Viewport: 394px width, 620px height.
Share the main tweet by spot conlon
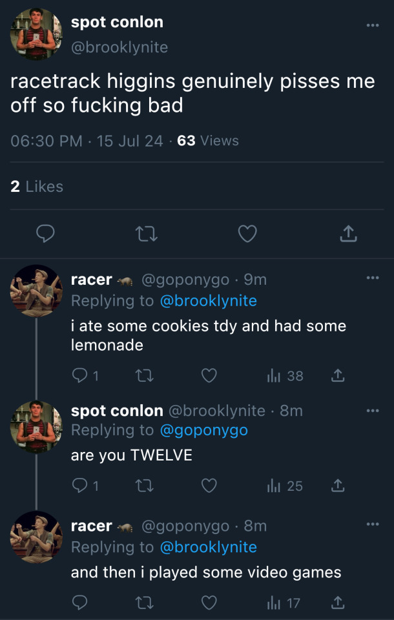(348, 234)
